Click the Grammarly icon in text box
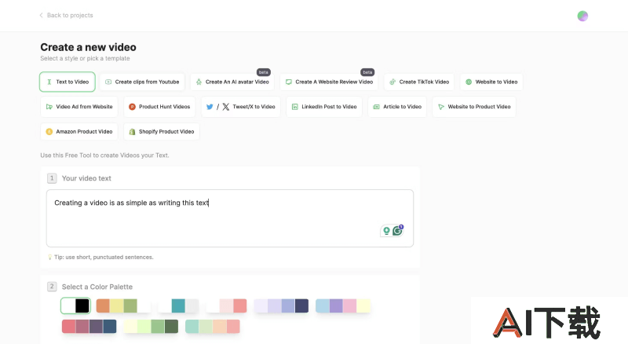 click(x=397, y=231)
